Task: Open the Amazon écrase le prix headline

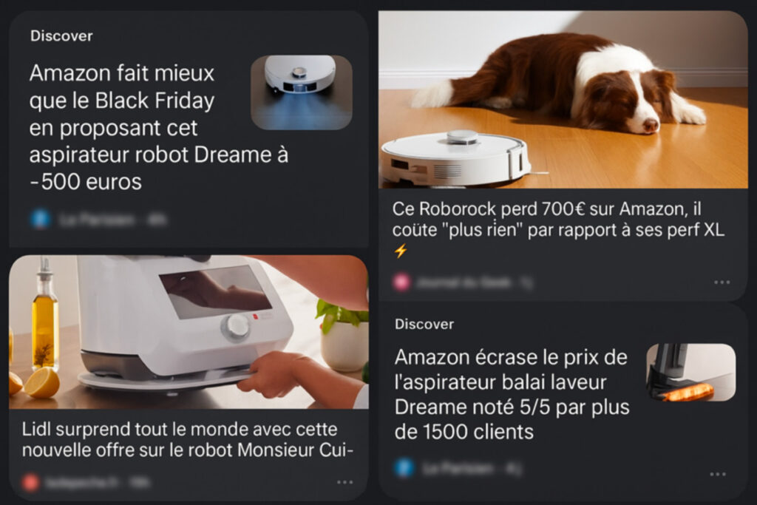Action: coord(512,394)
